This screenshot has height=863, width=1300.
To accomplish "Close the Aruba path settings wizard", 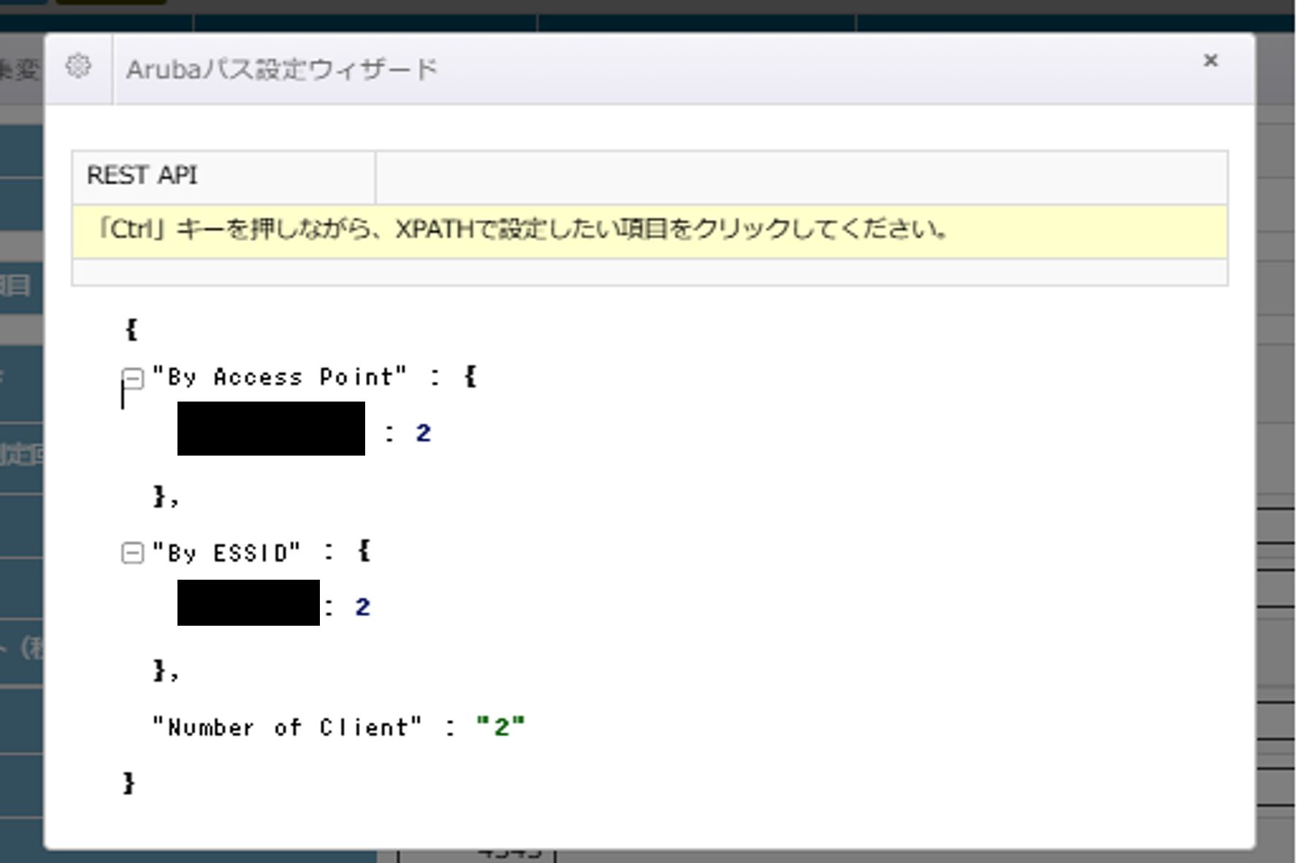I will click(x=1210, y=61).
